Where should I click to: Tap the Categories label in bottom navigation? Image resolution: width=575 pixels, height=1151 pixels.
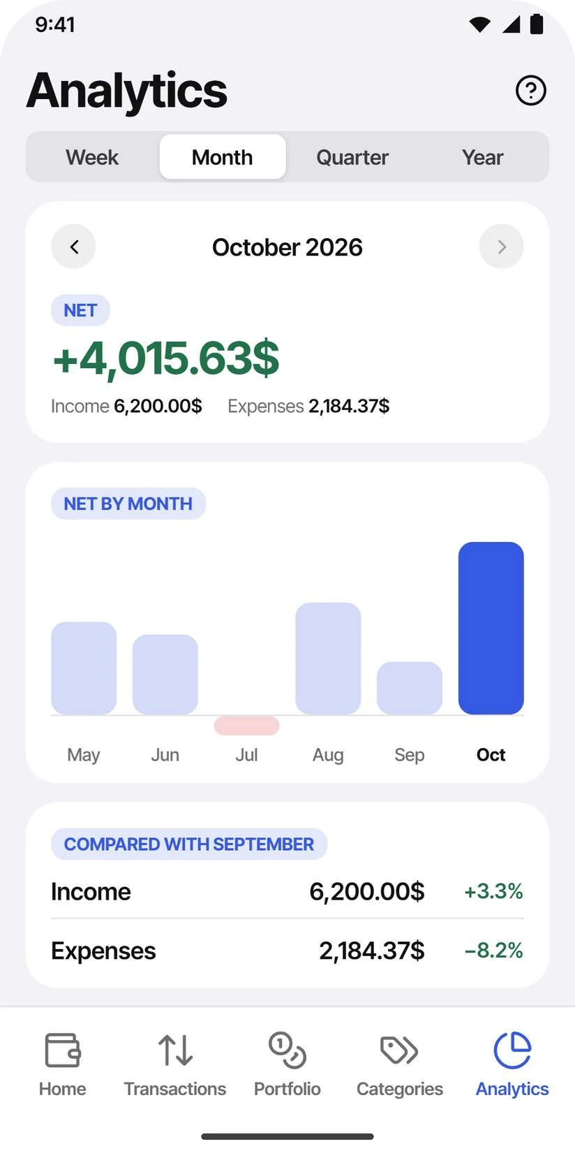(x=400, y=1089)
